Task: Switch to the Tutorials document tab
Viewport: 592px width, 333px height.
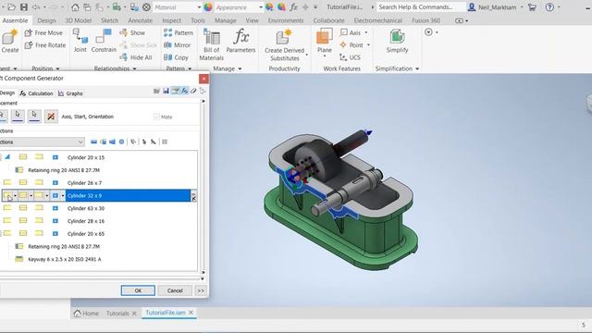Action: tap(117, 314)
